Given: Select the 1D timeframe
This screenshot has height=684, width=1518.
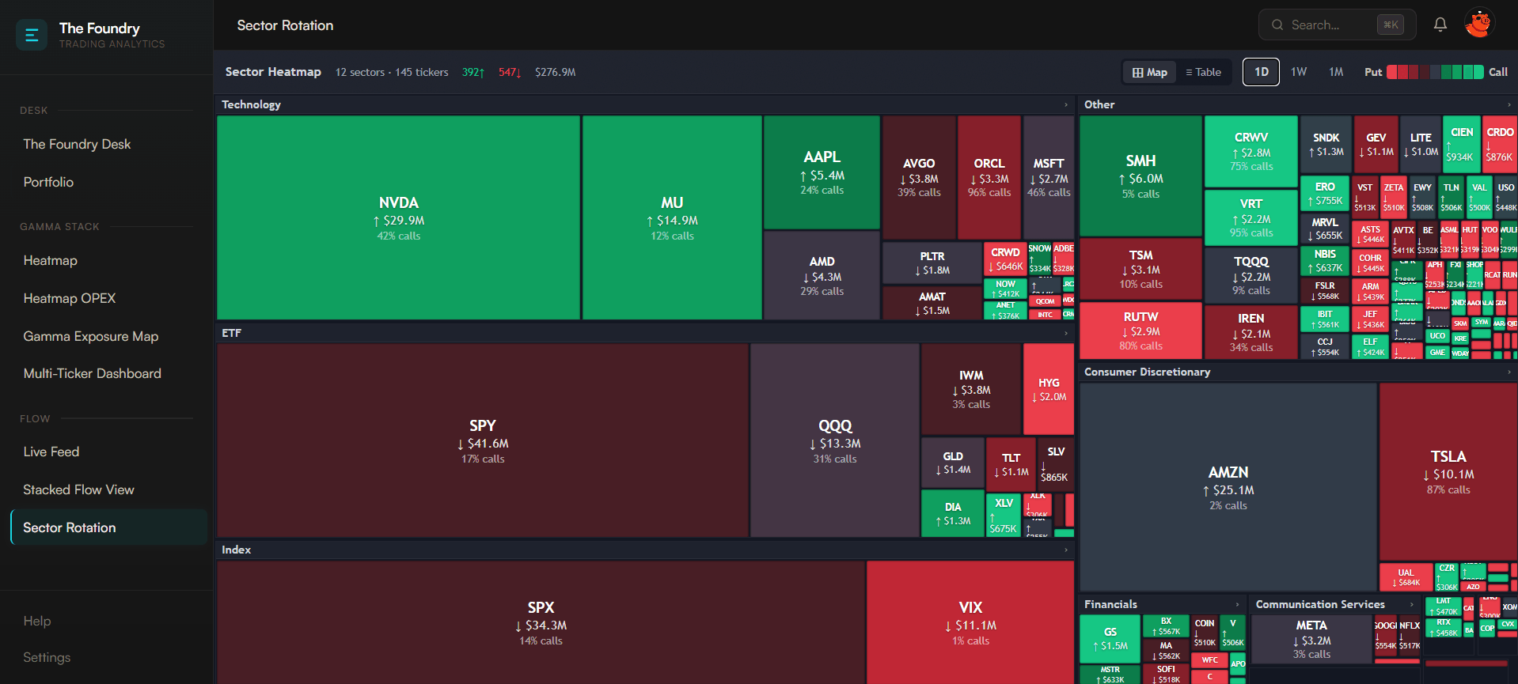Looking at the screenshot, I should tap(1261, 72).
